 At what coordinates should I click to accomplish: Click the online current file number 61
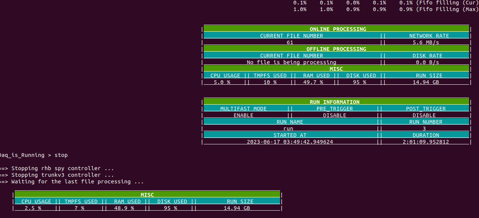pos(290,42)
